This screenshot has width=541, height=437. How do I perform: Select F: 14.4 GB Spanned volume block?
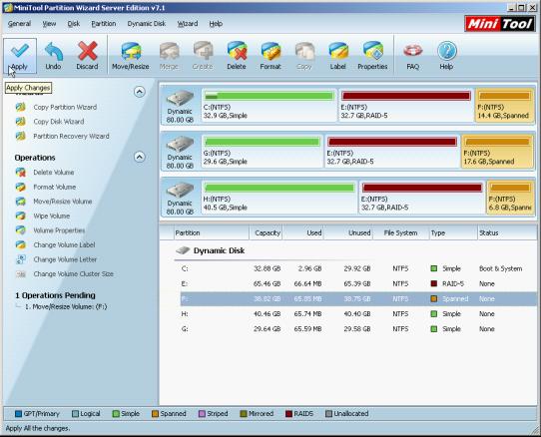click(505, 105)
